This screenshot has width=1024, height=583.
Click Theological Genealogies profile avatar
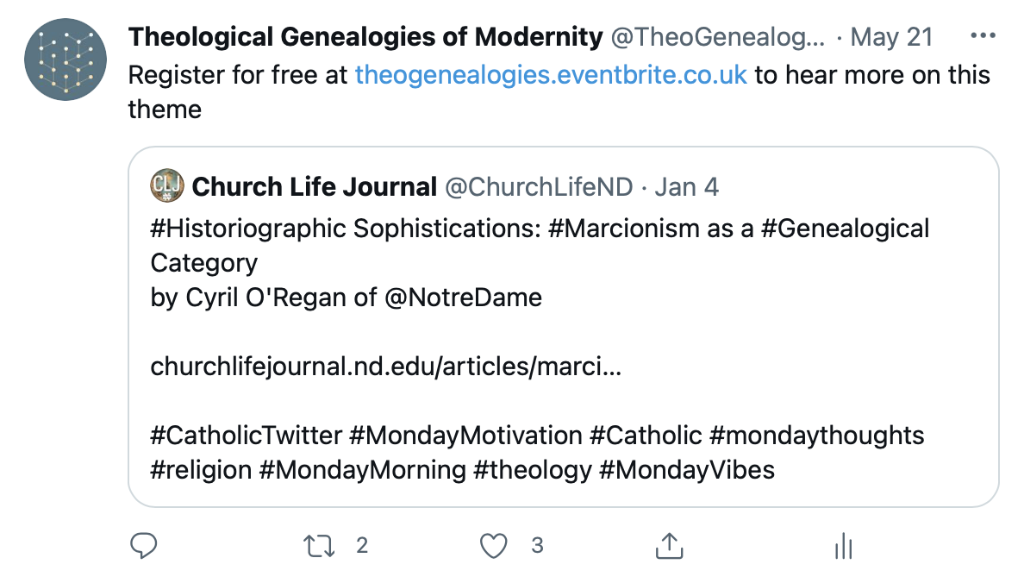click(66, 59)
